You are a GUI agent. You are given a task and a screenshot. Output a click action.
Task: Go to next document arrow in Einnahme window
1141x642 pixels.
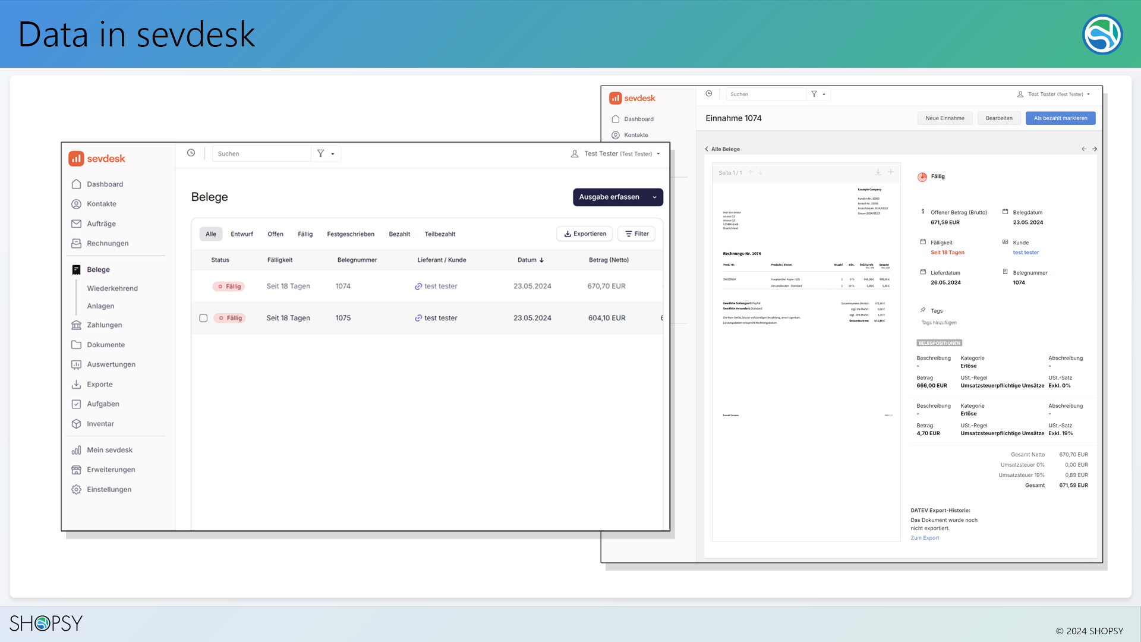[1095, 149]
